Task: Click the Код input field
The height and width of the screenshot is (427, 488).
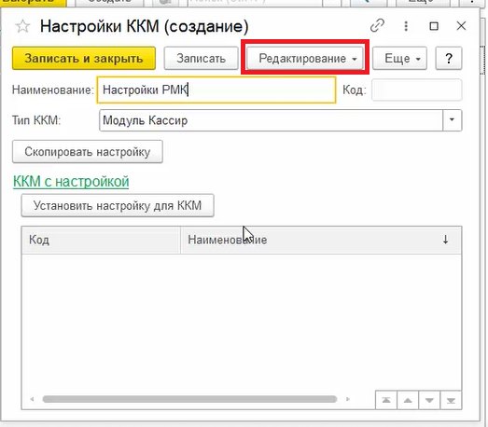Action: click(417, 90)
